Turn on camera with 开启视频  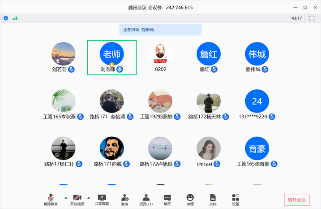point(77,200)
